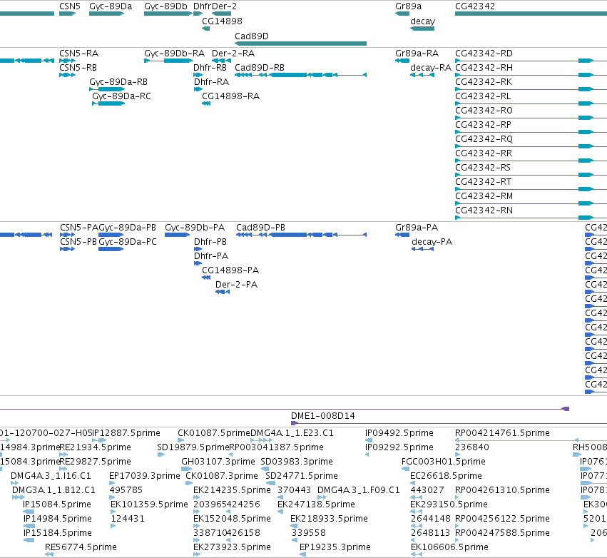
Task: Open transcript CG42342-RO
Action: pos(484,111)
